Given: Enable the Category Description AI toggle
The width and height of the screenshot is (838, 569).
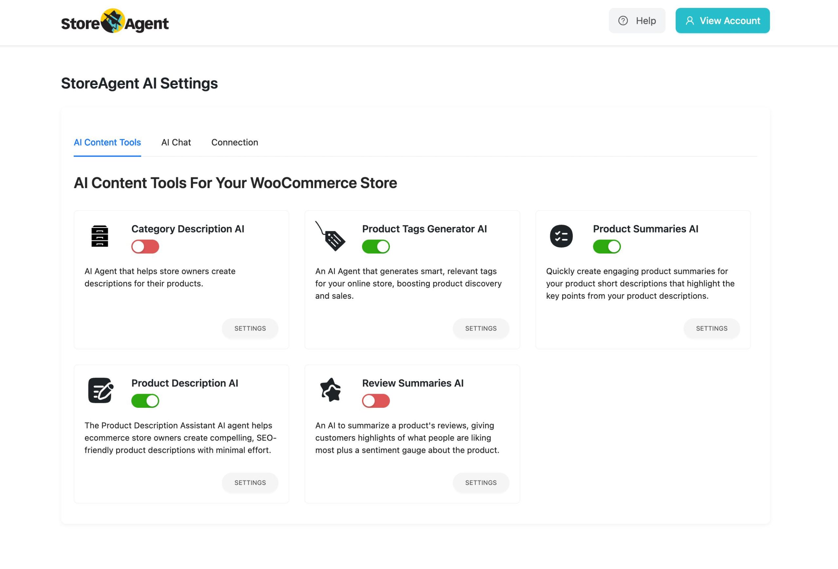Looking at the screenshot, I should click(145, 247).
